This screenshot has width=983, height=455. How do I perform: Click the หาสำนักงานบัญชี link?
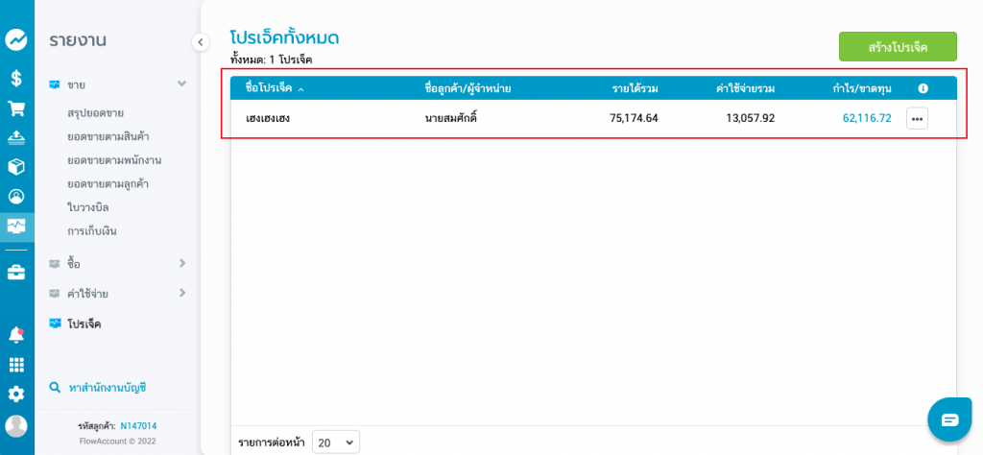point(107,388)
